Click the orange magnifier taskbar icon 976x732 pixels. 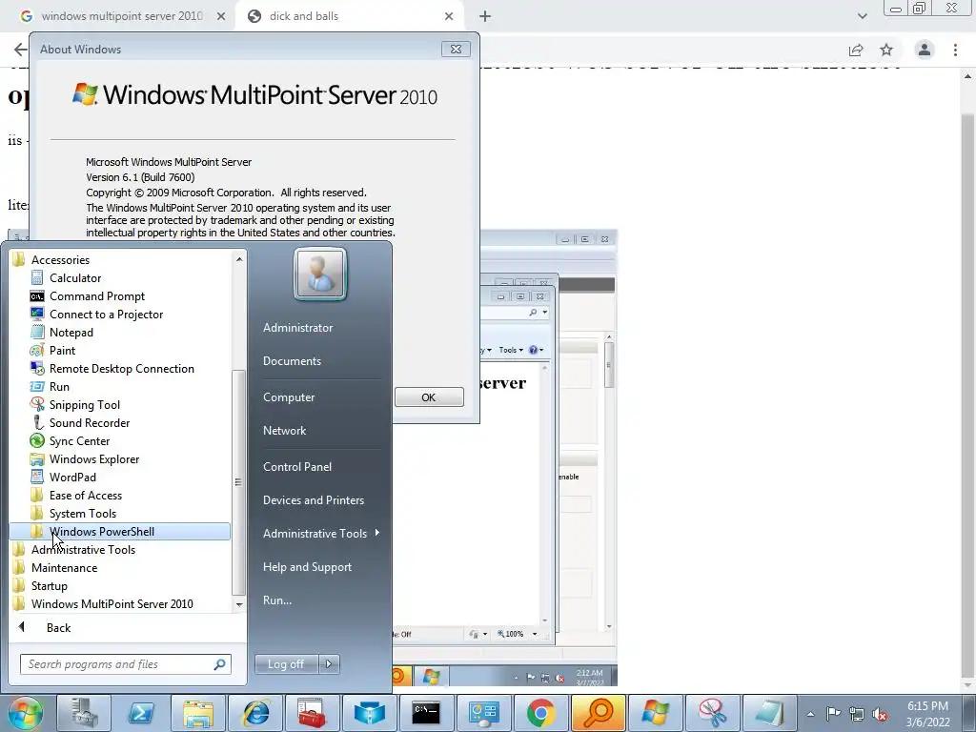pos(599,713)
